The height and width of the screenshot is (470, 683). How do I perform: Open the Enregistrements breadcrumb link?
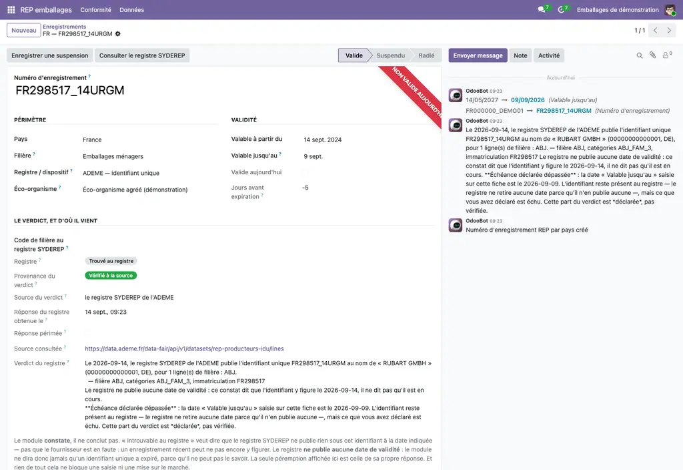coord(64,27)
